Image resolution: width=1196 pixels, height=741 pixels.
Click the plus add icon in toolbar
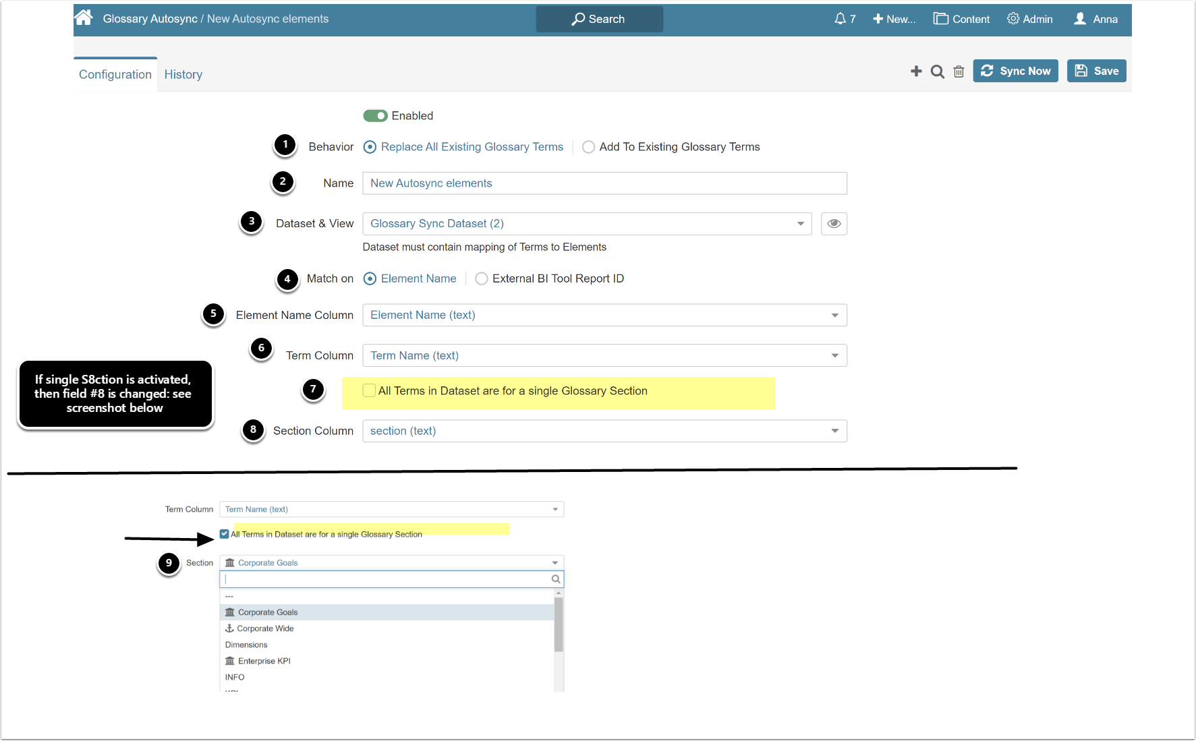tap(916, 71)
